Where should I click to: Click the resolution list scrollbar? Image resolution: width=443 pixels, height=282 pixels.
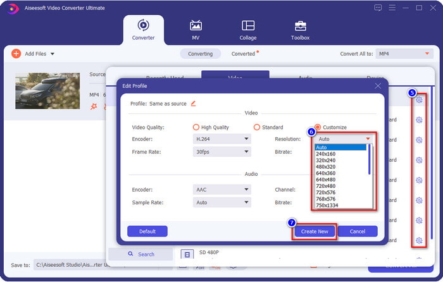click(369, 159)
